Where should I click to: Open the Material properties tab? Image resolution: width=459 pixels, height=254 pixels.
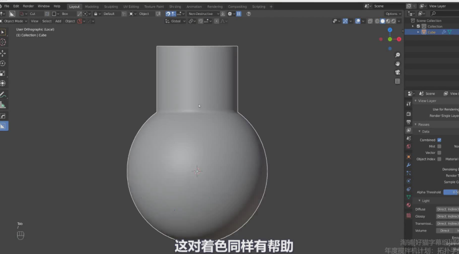[408, 205]
